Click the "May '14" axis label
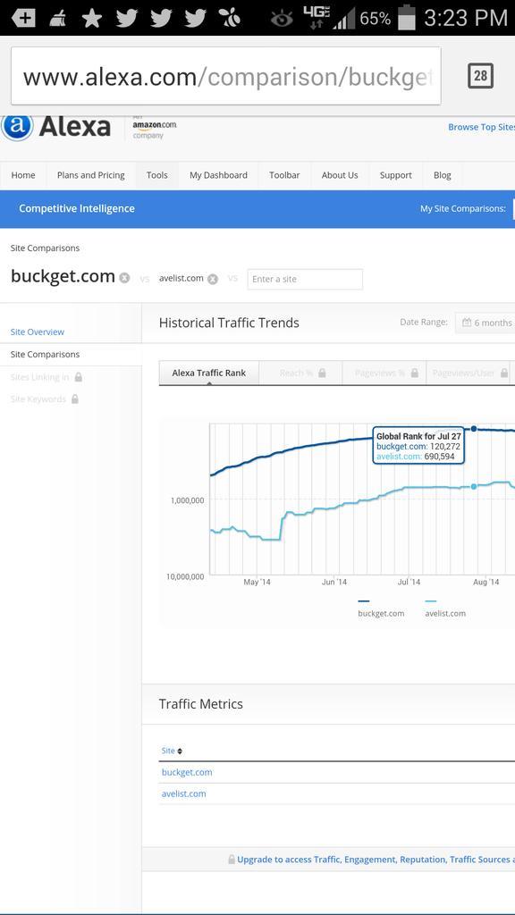 [x=257, y=582]
